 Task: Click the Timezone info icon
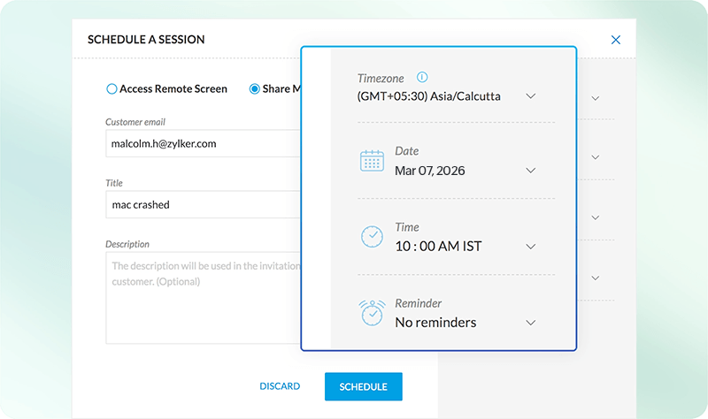(x=422, y=78)
